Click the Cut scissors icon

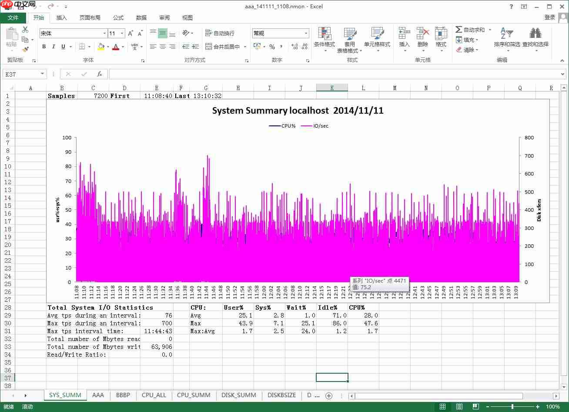click(x=25, y=30)
